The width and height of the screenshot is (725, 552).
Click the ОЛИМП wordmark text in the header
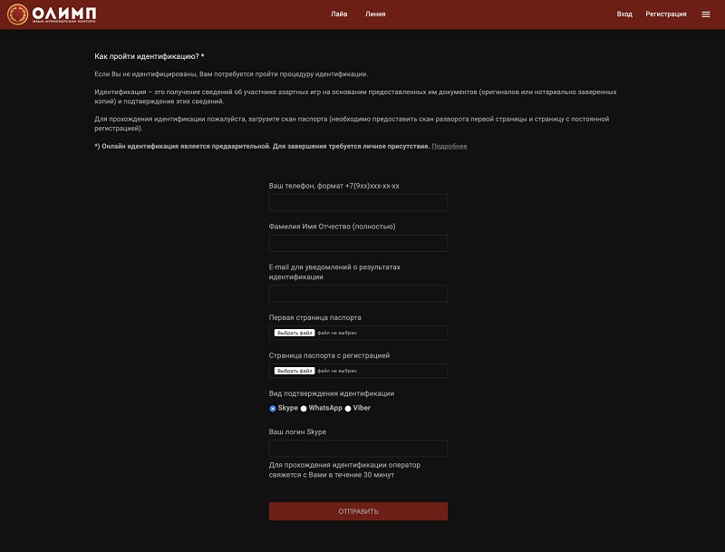pyautogui.click(x=64, y=13)
